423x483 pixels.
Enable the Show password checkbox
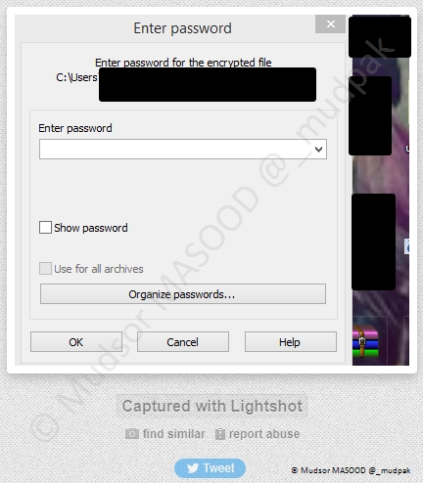[45, 228]
